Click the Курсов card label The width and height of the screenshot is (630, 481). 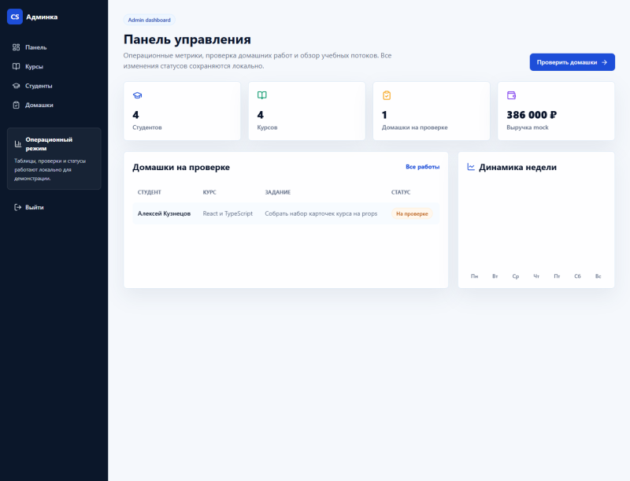click(x=267, y=128)
